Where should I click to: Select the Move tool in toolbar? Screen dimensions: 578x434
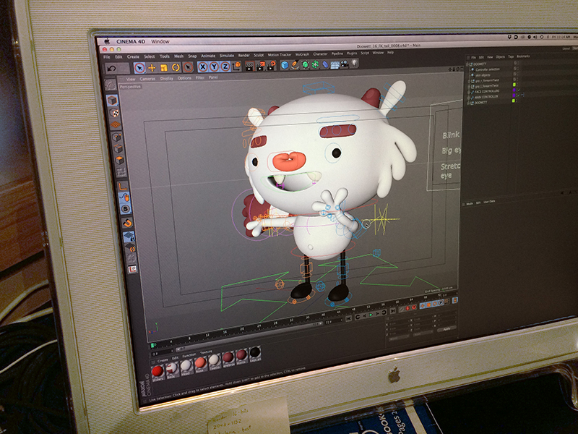click(152, 67)
